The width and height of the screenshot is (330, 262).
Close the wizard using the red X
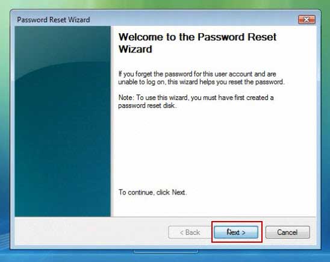click(307, 19)
